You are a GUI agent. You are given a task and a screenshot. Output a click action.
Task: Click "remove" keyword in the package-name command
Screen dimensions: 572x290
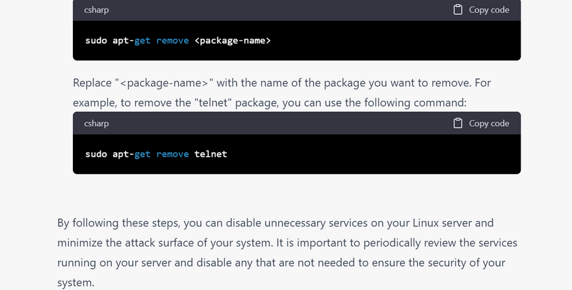tap(172, 40)
